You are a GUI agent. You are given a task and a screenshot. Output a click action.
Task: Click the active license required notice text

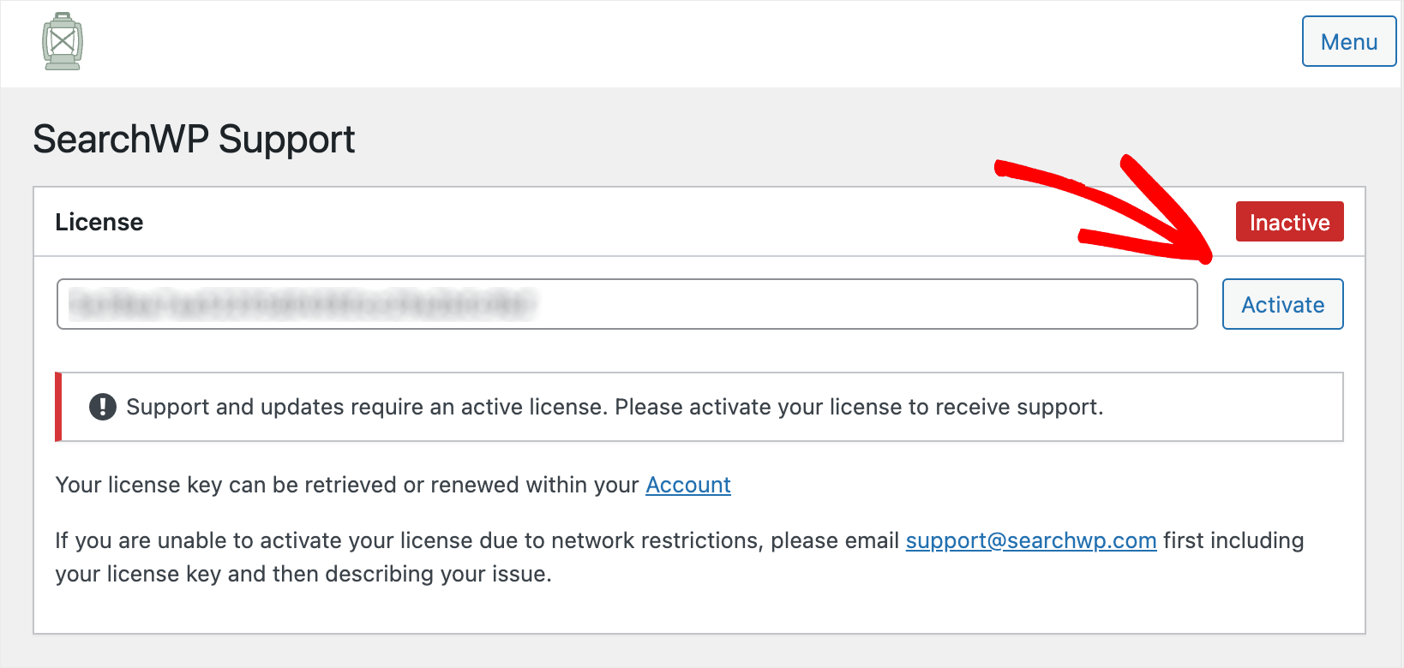click(615, 407)
